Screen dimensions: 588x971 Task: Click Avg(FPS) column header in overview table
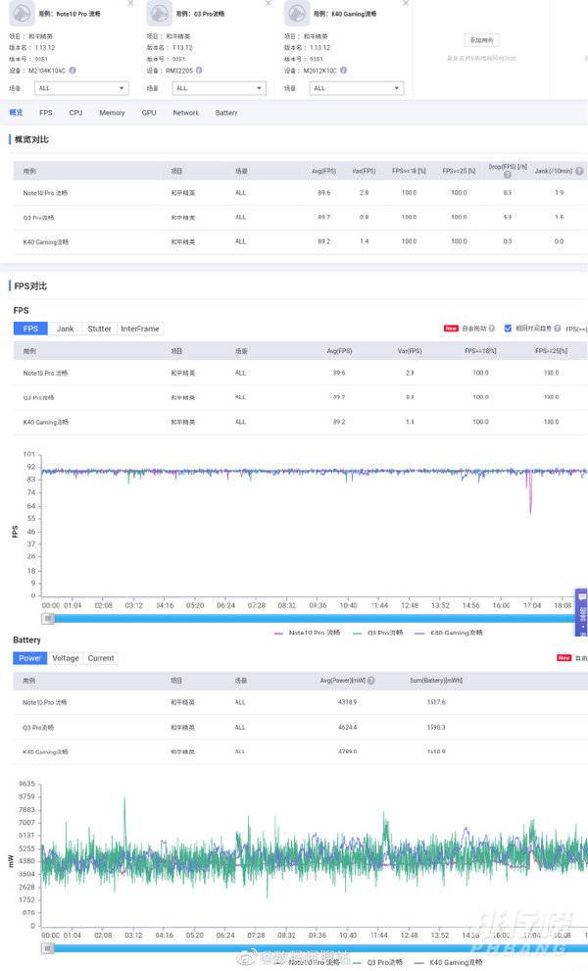click(x=323, y=171)
